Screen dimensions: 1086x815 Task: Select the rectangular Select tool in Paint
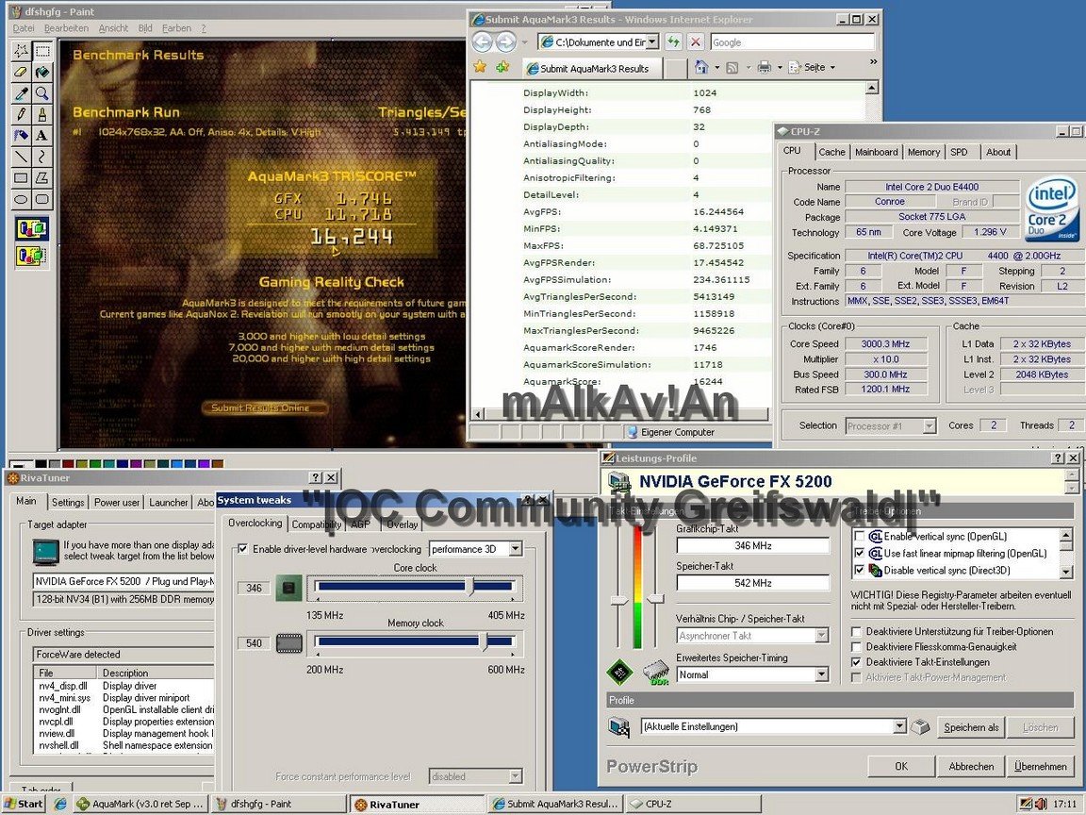tap(42, 51)
